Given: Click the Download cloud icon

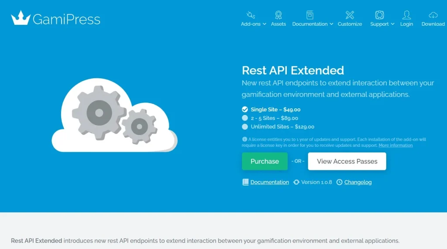Looking at the screenshot, I should pyautogui.click(x=433, y=15).
